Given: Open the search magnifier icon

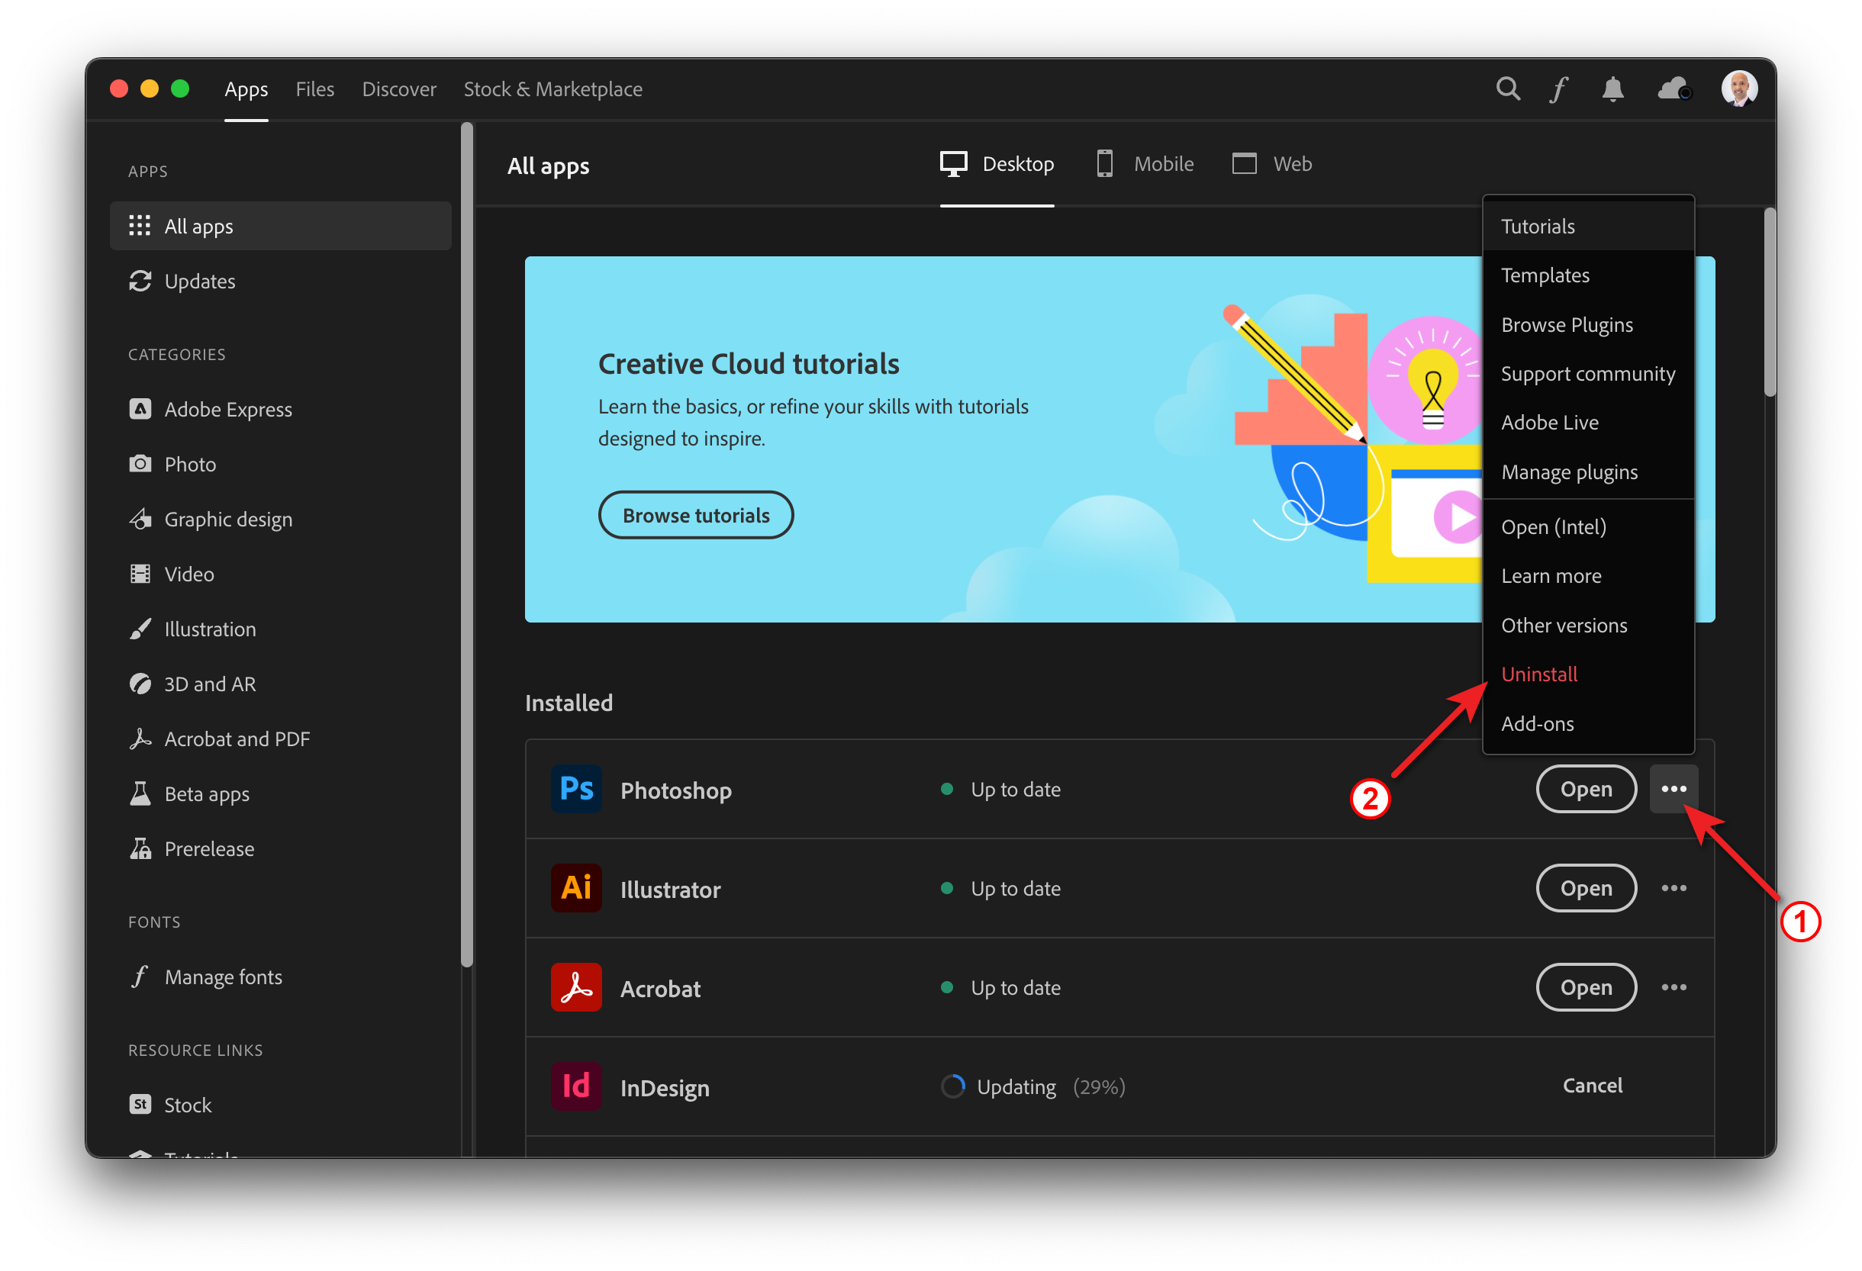Looking at the screenshot, I should click(x=1508, y=88).
